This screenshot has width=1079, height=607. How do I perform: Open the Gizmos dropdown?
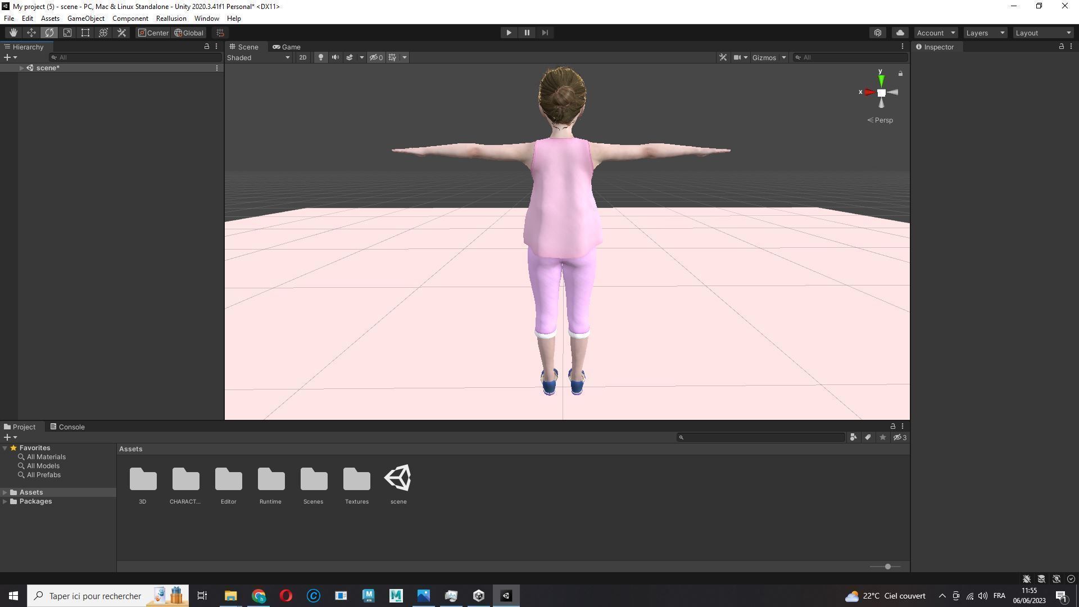click(x=769, y=57)
